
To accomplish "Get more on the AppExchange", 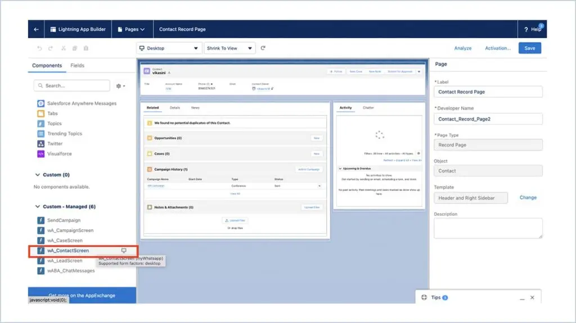I will click(82, 295).
